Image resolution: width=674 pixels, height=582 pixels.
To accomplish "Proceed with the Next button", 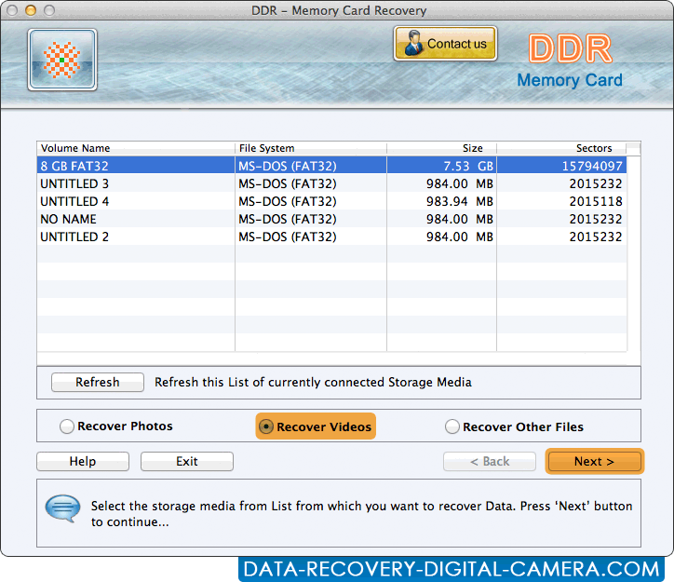I will pos(595,461).
